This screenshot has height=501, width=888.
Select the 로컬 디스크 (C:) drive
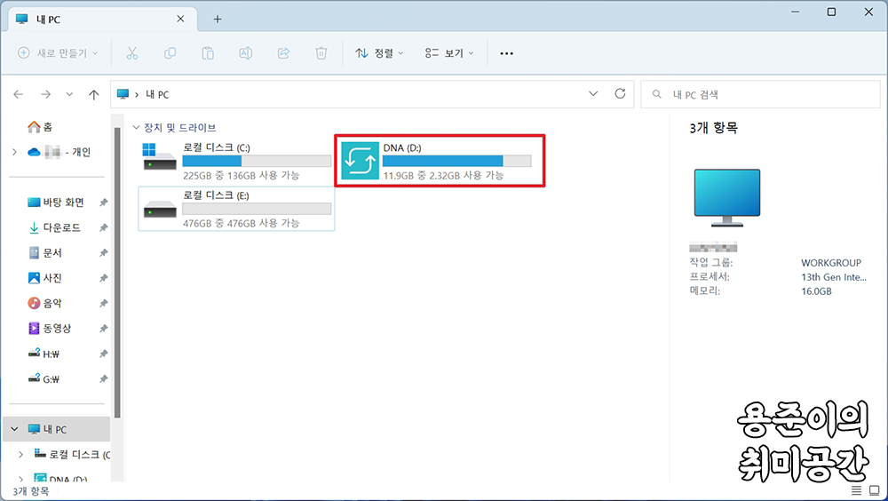(236, 162)
